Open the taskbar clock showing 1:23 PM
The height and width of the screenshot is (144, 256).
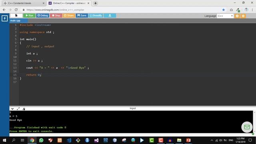pyautogui.click(x=240, y=140)
